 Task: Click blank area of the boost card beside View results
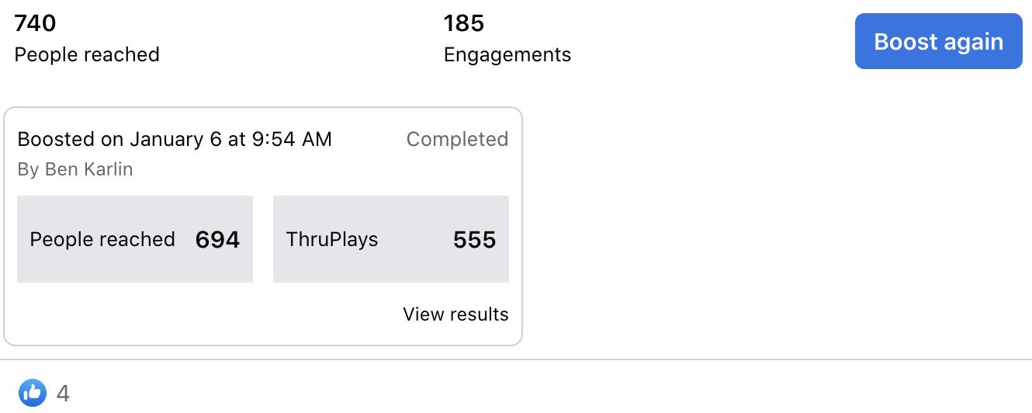click(202, 314)
